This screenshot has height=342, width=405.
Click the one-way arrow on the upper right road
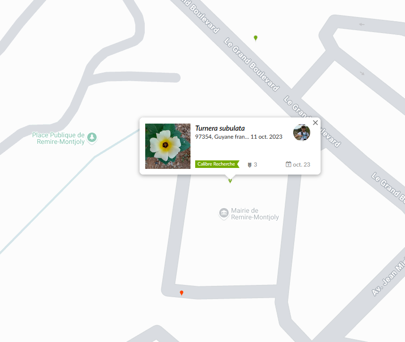[362, 25]
